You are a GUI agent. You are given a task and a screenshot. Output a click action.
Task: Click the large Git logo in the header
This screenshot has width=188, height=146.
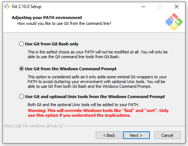[x=174, y=22]
